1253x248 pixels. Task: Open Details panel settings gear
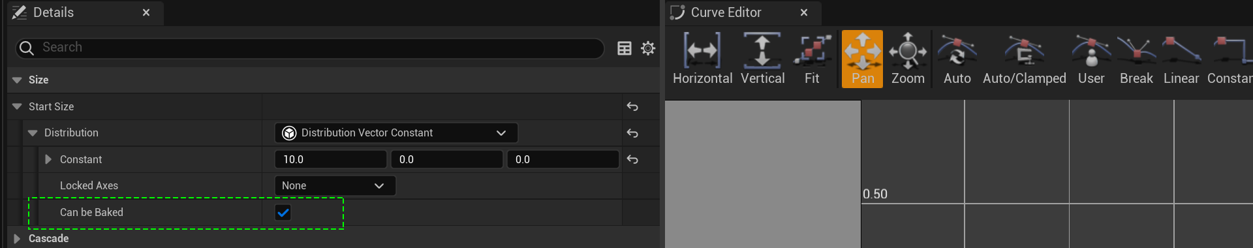point(648,48)
